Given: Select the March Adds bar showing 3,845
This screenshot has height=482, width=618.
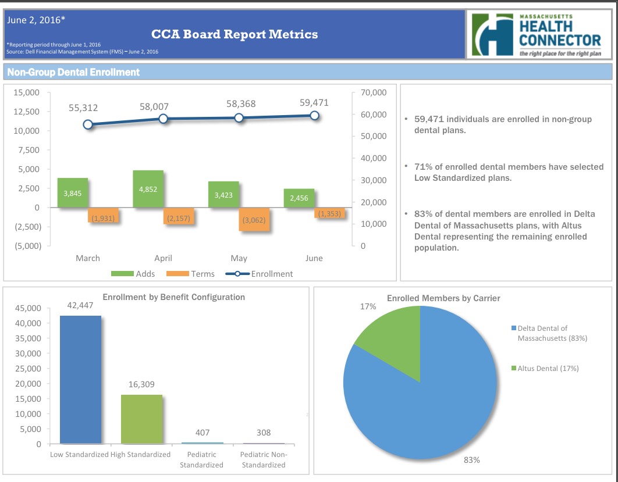Looking at the screenshot, I should tap(72, 193).
